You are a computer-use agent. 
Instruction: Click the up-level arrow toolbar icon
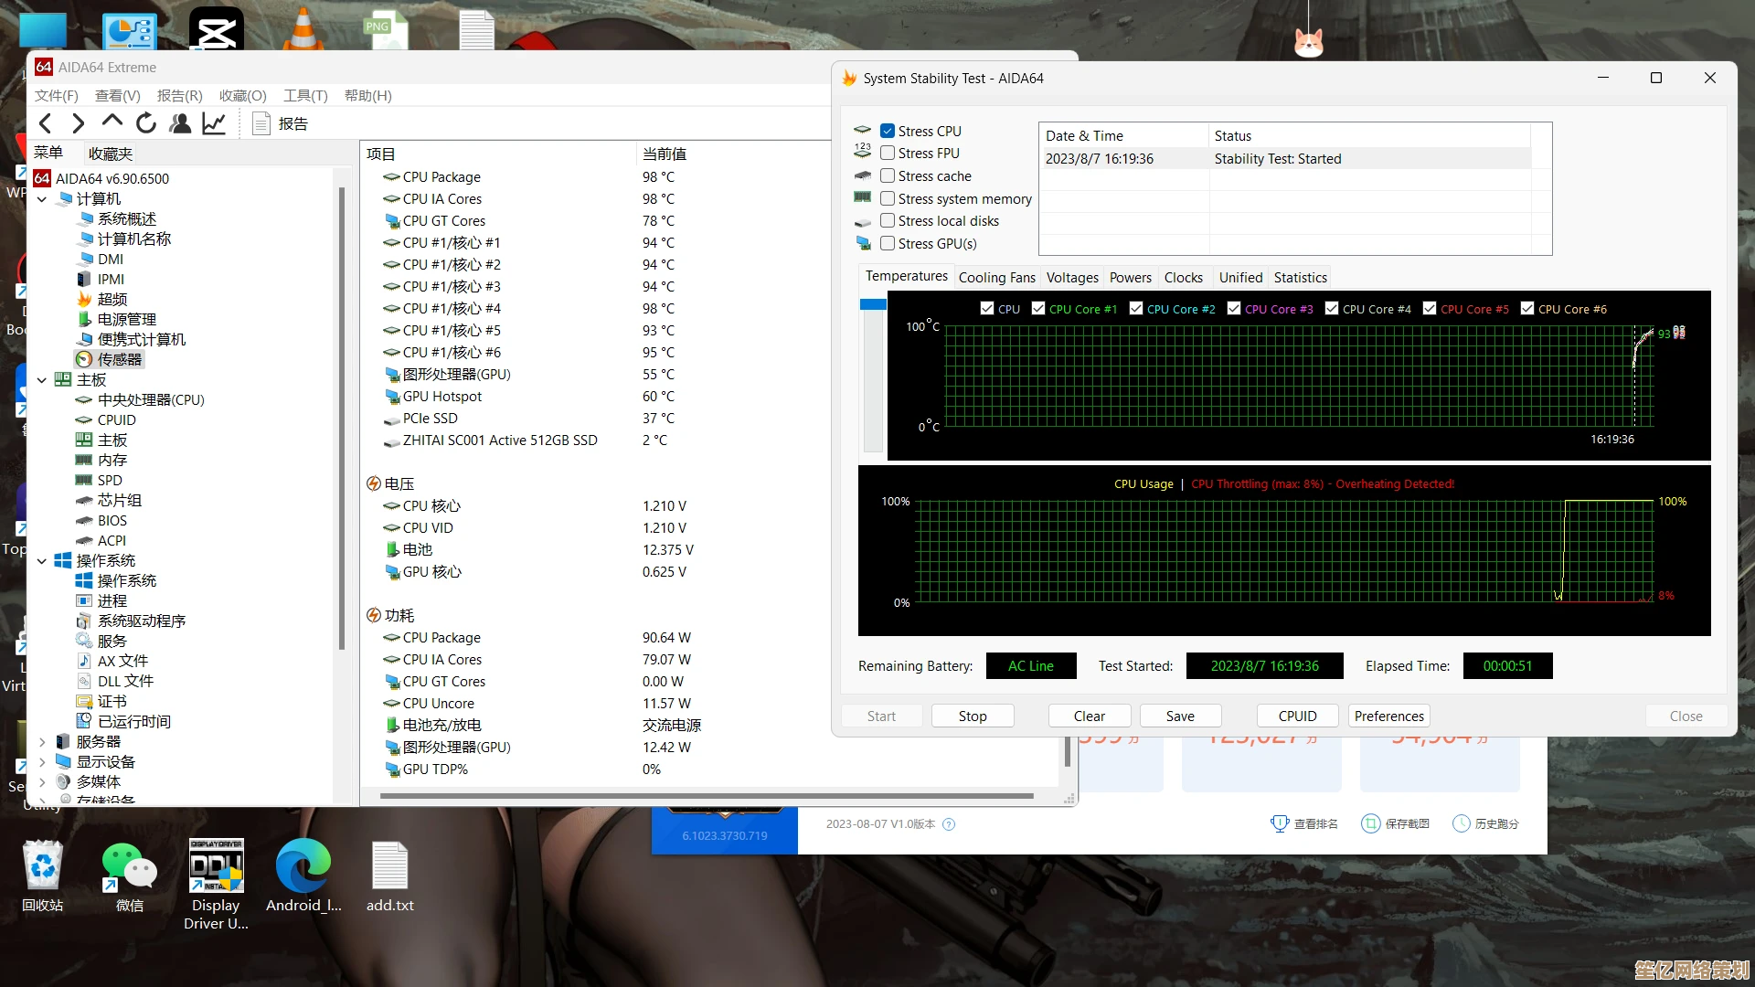(112, 122)
